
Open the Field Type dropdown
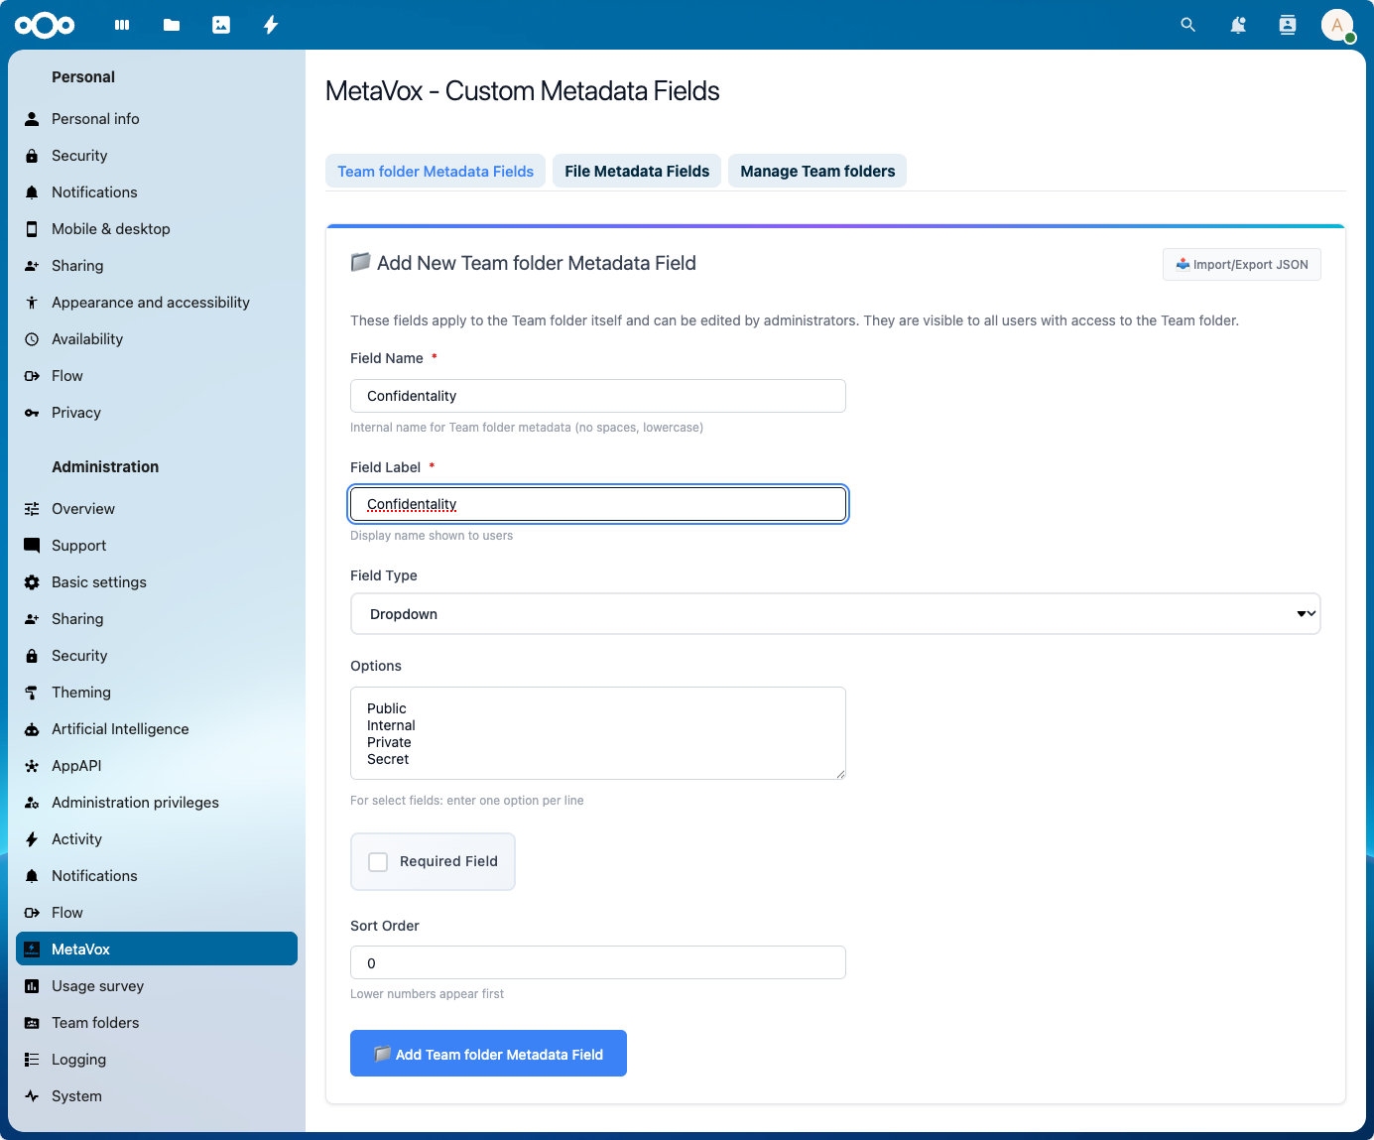(x=835, y=614)
